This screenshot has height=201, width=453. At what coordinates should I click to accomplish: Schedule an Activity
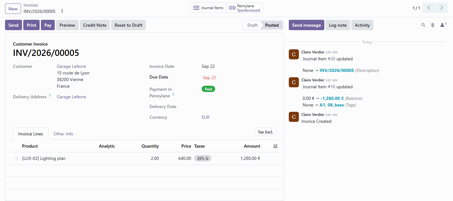(x=362, y=25)
